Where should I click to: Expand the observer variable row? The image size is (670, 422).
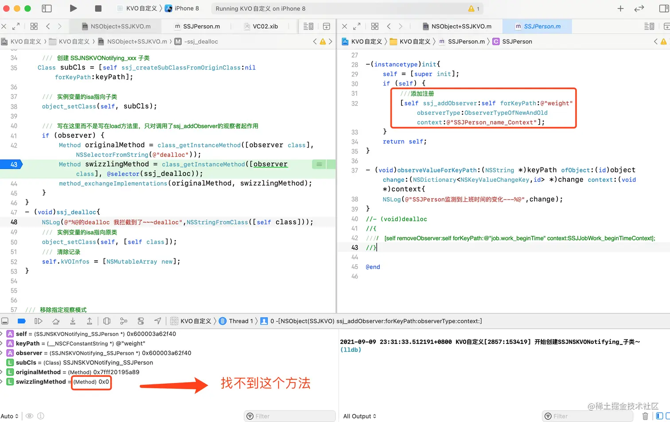pos(1,353)
